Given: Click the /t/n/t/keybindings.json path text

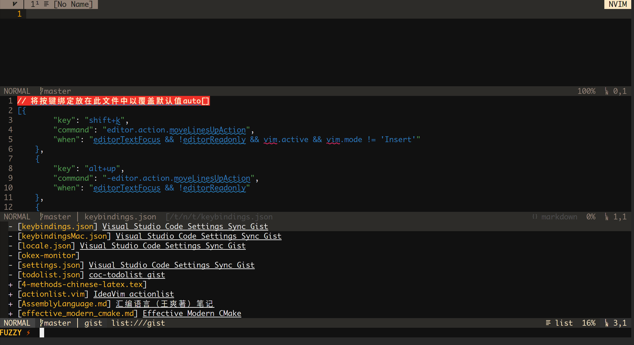Looking at the screenshot, I should coord(219,217).
